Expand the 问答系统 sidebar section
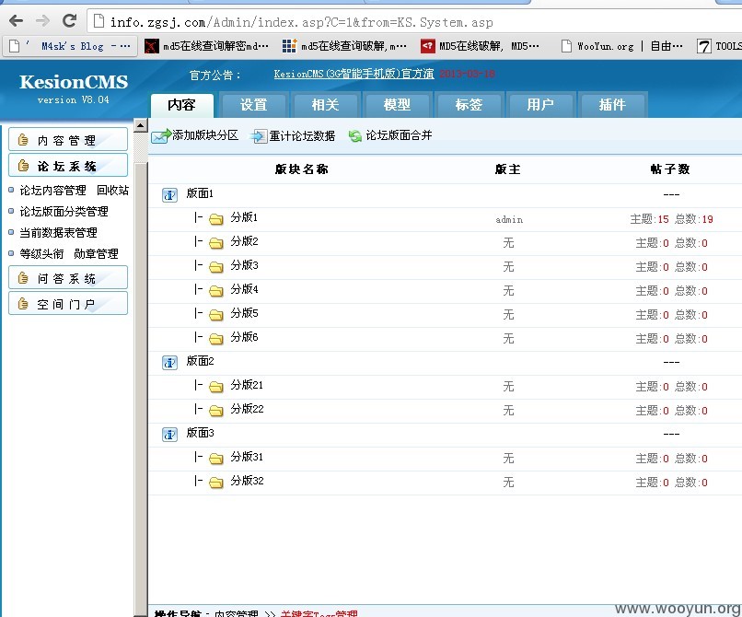The width and height of the screenshot is (742, 617). point(68,278)
